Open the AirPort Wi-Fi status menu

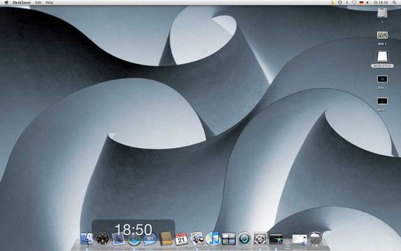coord(354,2)
